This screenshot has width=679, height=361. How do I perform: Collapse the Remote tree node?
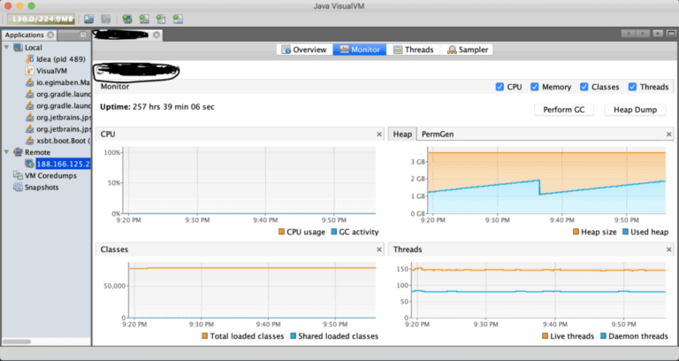8,152
